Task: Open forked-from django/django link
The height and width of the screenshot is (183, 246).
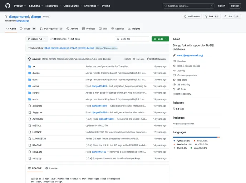Action: point(23,21)
